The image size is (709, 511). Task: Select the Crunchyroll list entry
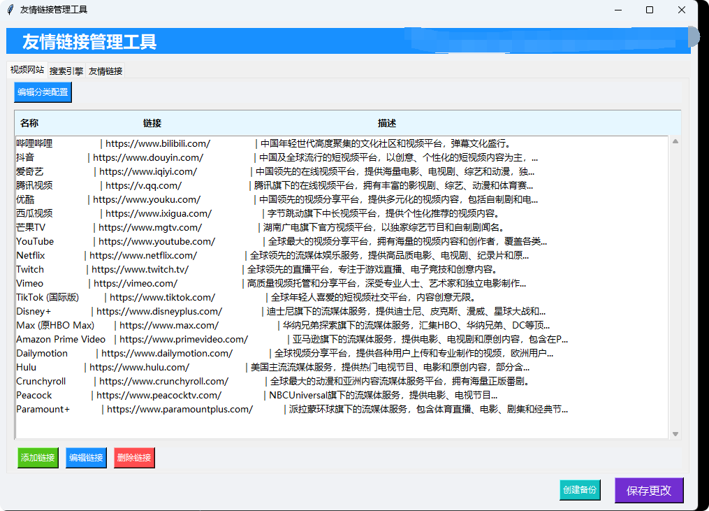(x=342, y=381)
